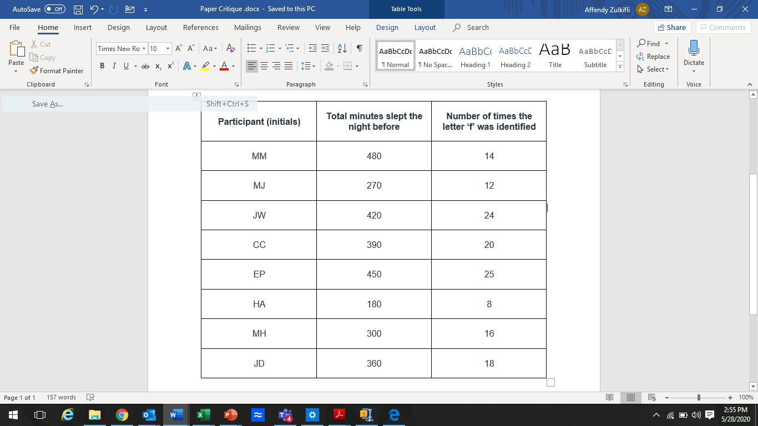Open the font name dropdown
This screenshot has width=758, height=426.
click(144, 49)
